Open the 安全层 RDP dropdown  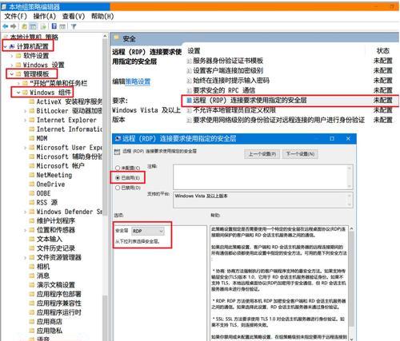[148, 231]
